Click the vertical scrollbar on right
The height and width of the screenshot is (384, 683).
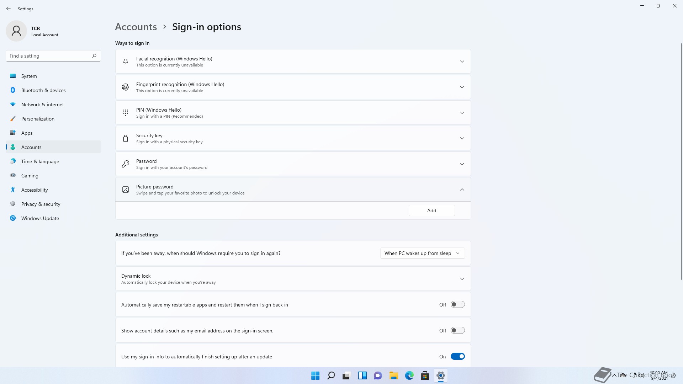pos(681,161)
